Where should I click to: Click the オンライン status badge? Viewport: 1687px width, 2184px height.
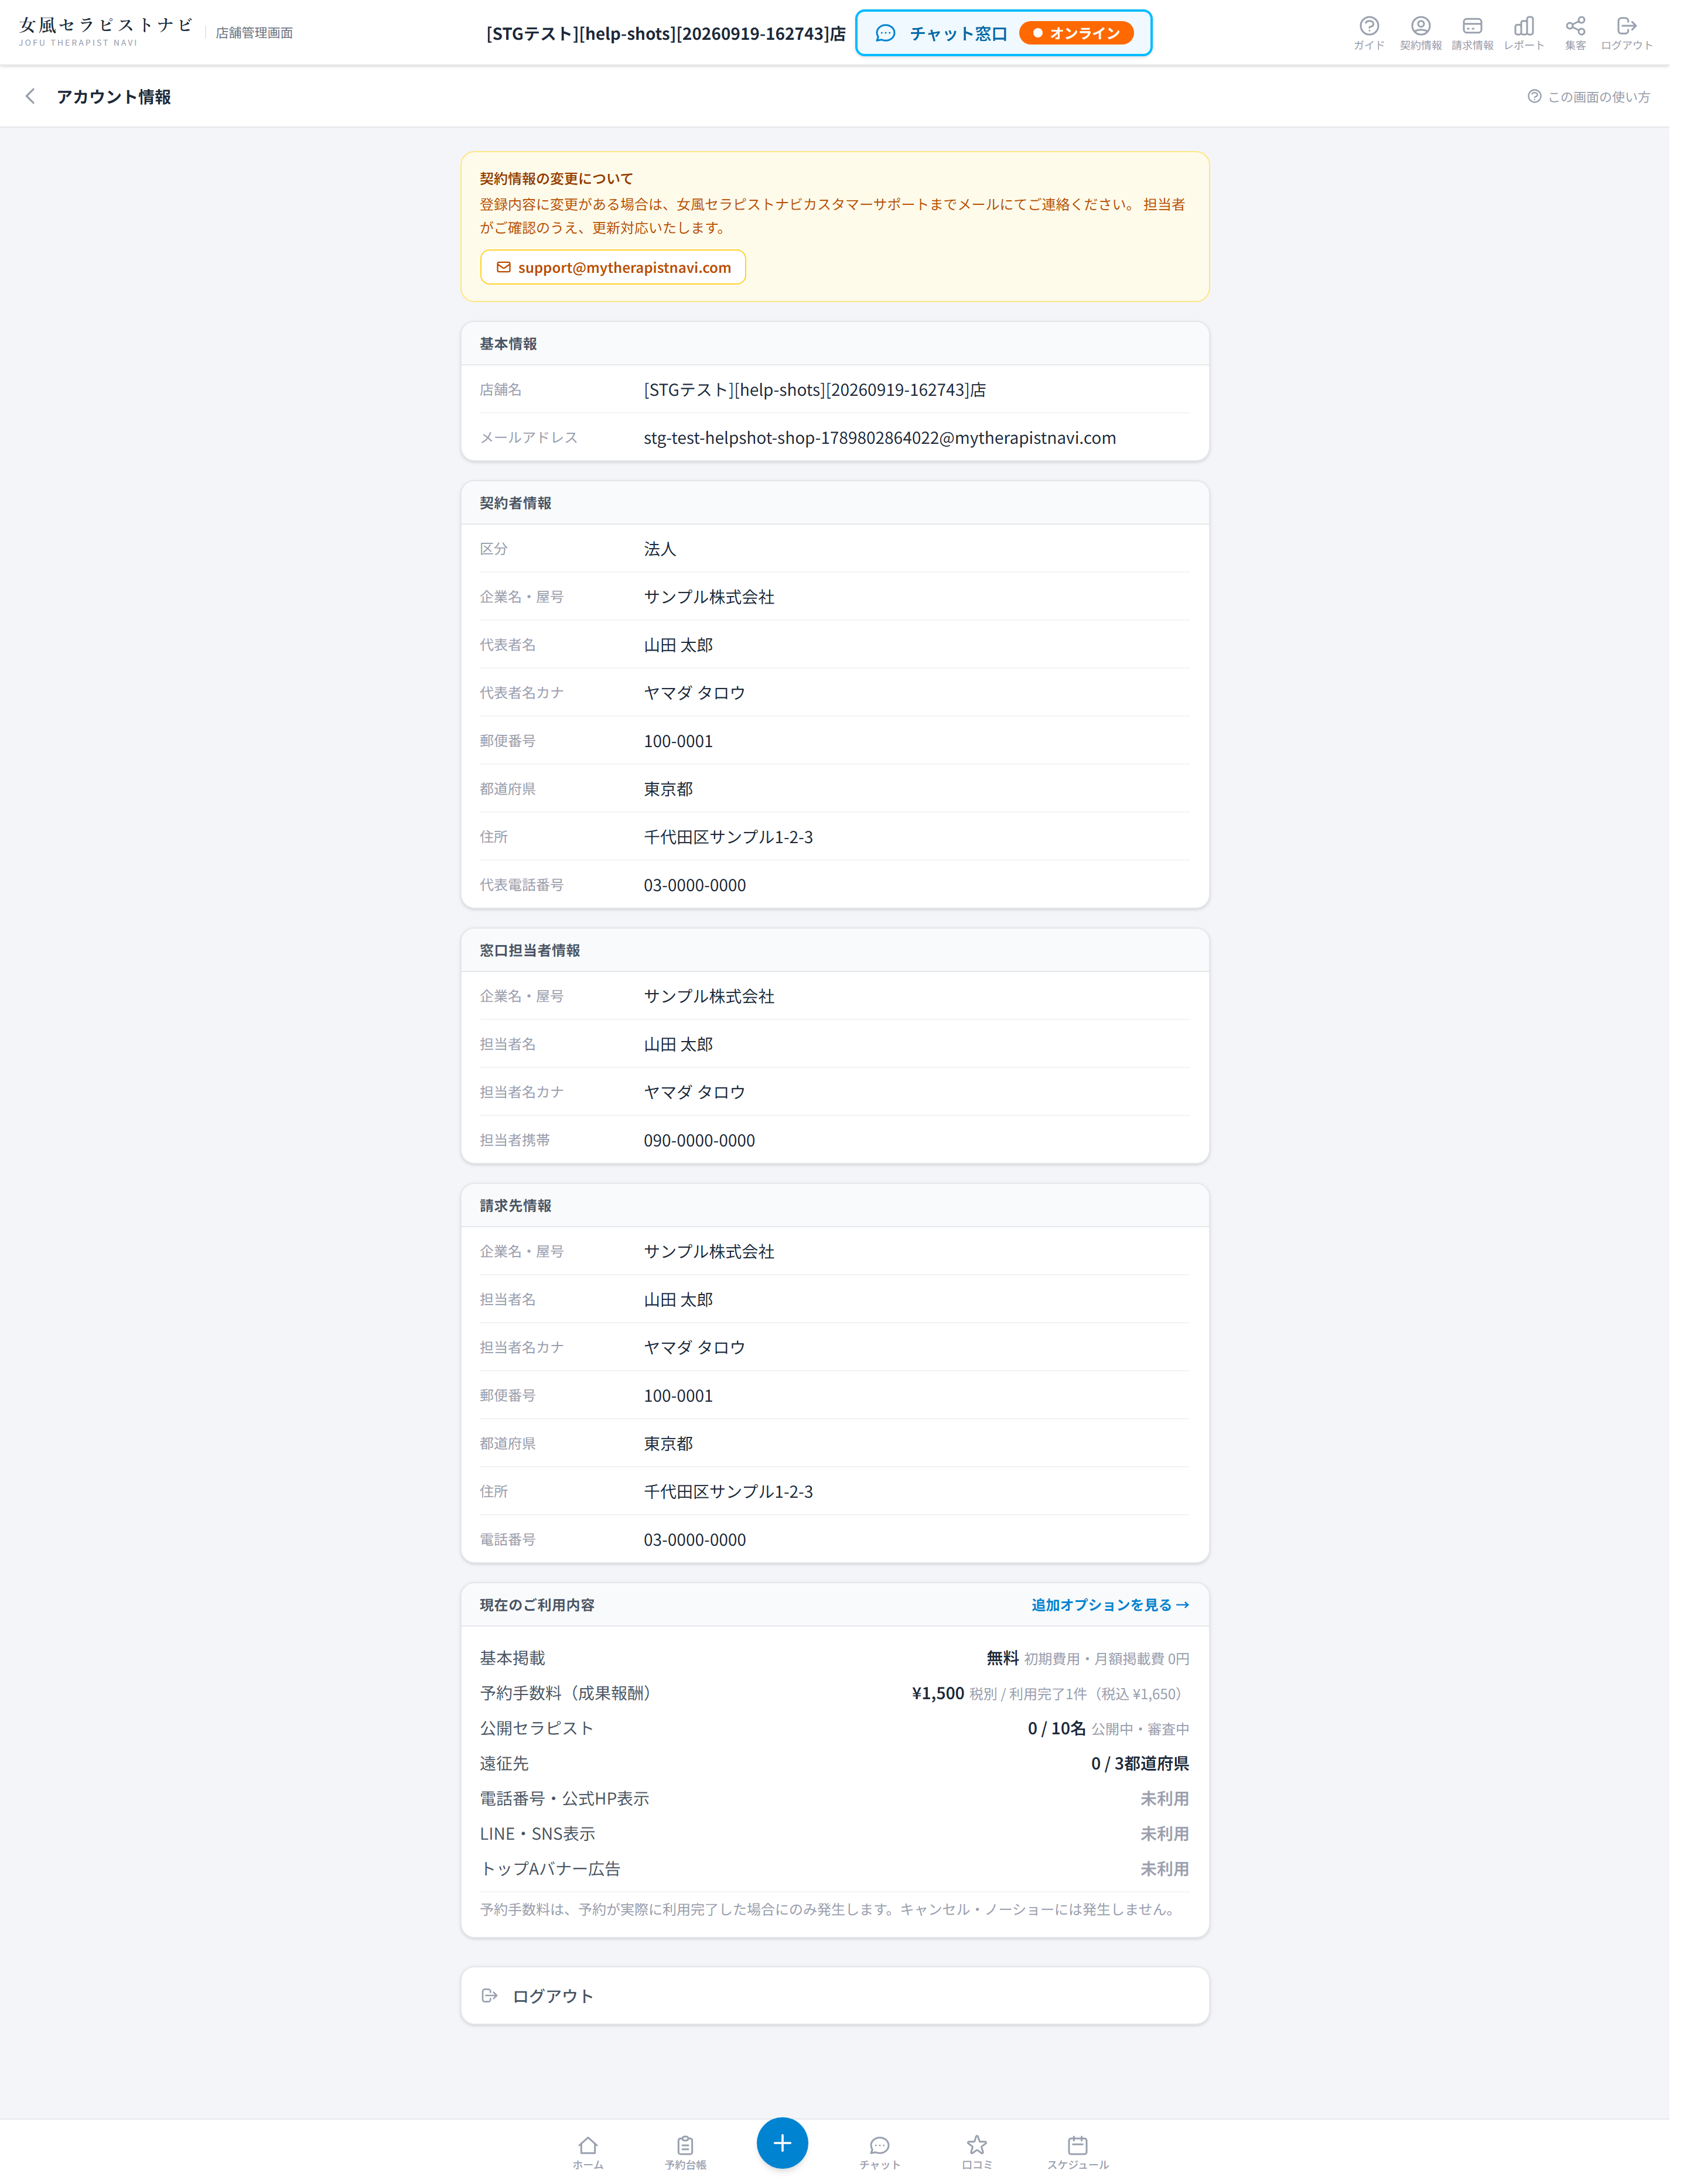(x=1075, y=33)
